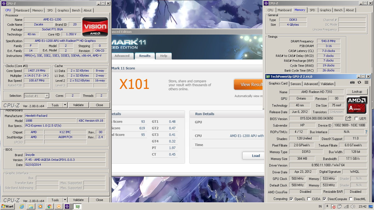Click Validate in the upper left CPU-Z
The image size is (374, 210).
click(78, 105)
